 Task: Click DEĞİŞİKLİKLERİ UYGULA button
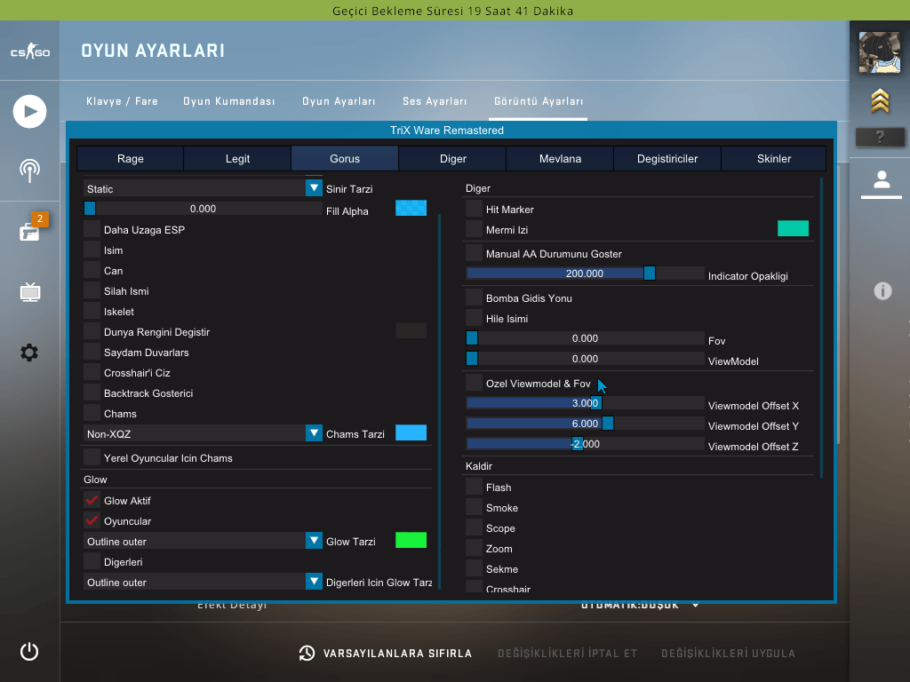tap(729, 654)
